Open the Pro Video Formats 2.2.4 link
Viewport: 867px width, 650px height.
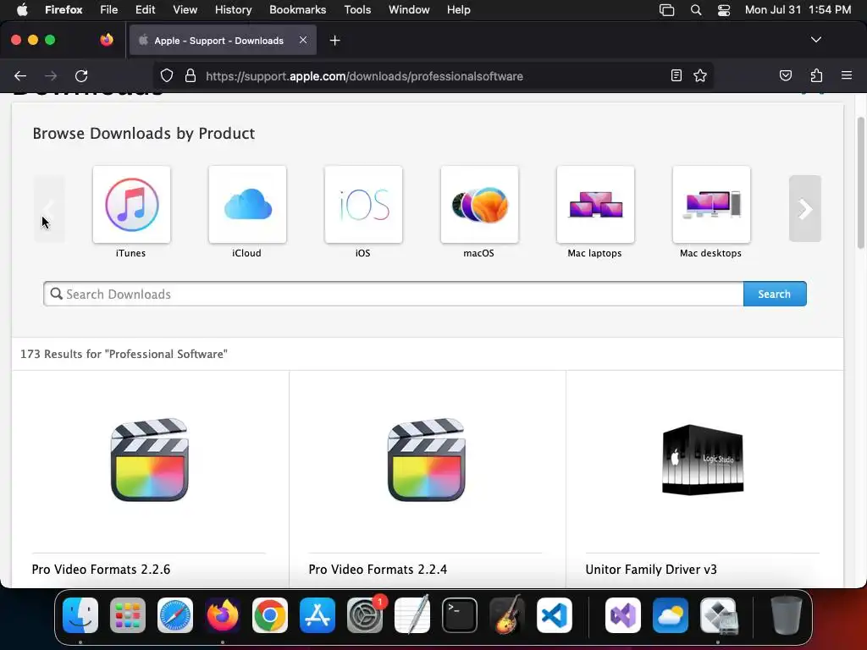[378, 570]
